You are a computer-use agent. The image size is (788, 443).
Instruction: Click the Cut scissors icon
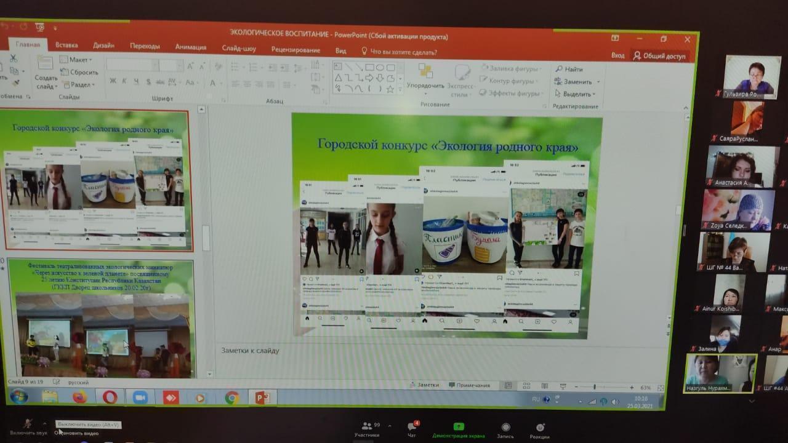(14, 58)
